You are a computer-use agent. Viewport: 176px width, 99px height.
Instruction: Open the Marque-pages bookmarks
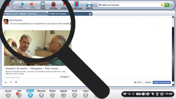coord(77,5)
